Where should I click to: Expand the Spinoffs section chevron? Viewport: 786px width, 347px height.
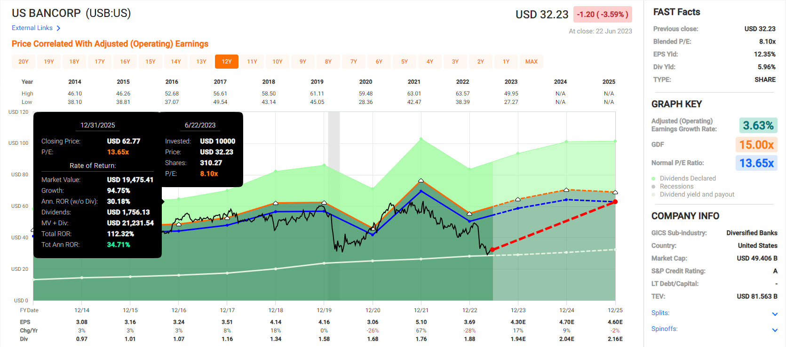coord(775,330)
